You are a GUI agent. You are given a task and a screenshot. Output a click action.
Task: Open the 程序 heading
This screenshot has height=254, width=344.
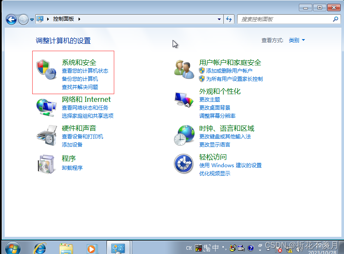tap(69, 158)
